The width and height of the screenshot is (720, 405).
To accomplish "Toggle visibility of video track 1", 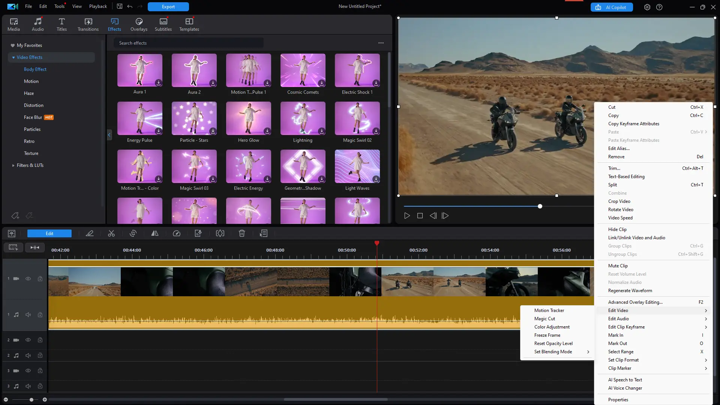I will pyautogui.click(x=28, y=279).
